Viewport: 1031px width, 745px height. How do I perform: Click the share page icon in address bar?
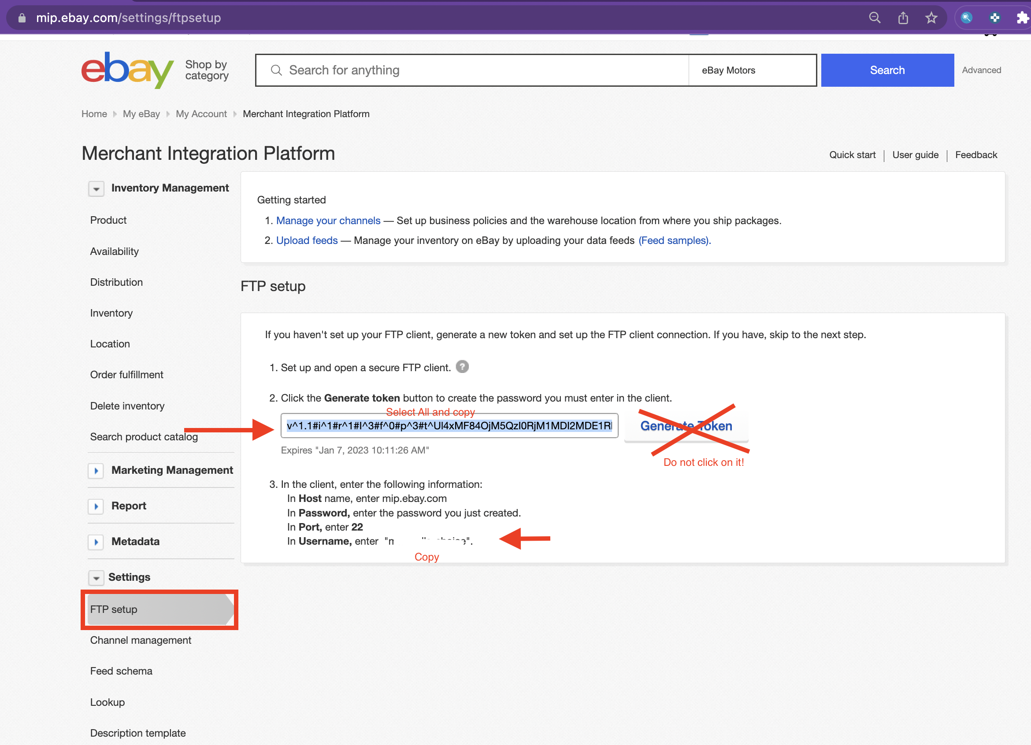click(x=903, y=18)
